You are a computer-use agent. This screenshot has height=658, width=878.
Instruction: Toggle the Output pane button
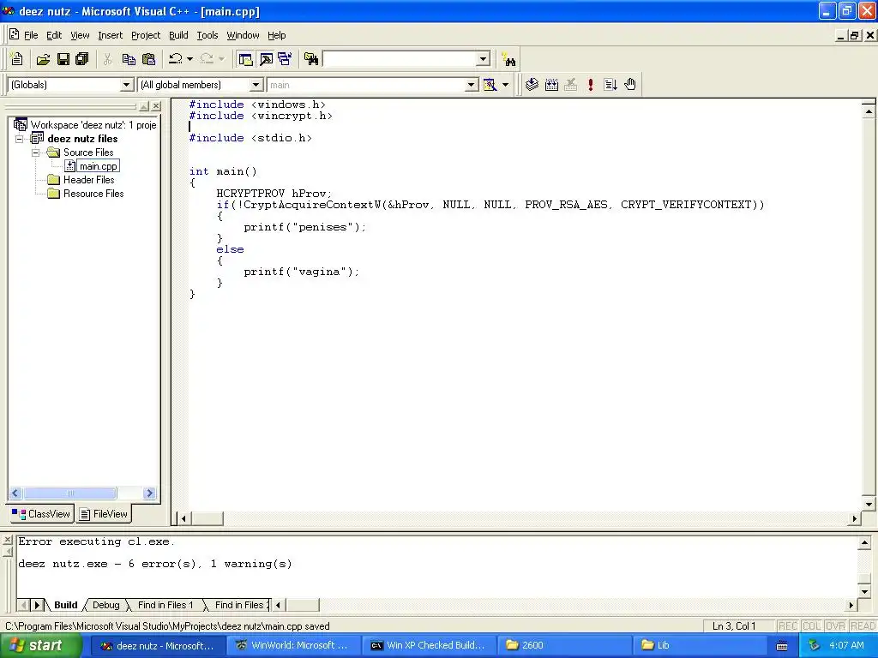[x=266, y=59]
